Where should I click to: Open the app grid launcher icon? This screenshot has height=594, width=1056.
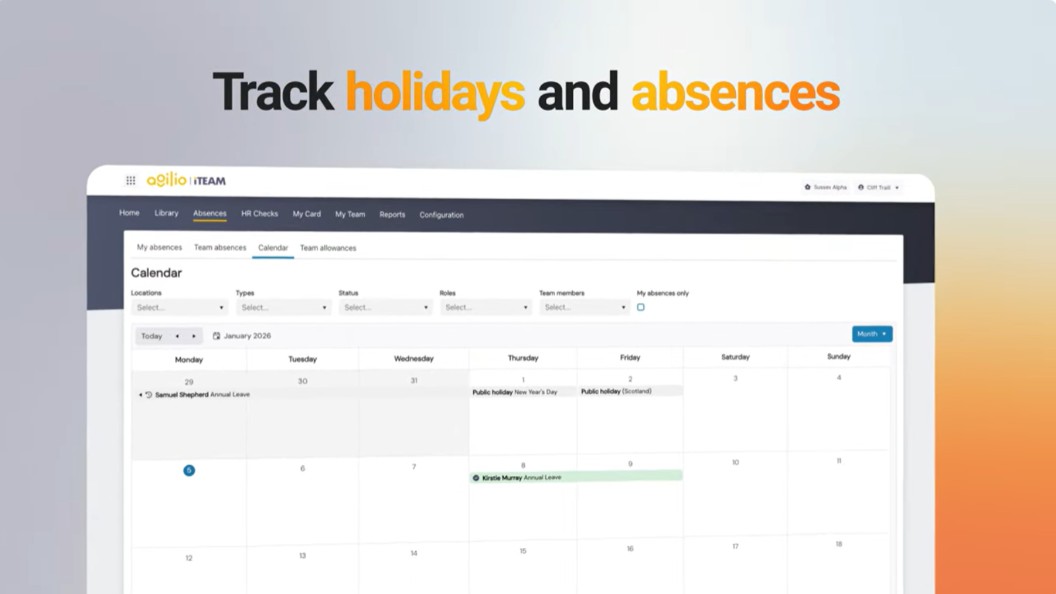[x=131, y=180]
